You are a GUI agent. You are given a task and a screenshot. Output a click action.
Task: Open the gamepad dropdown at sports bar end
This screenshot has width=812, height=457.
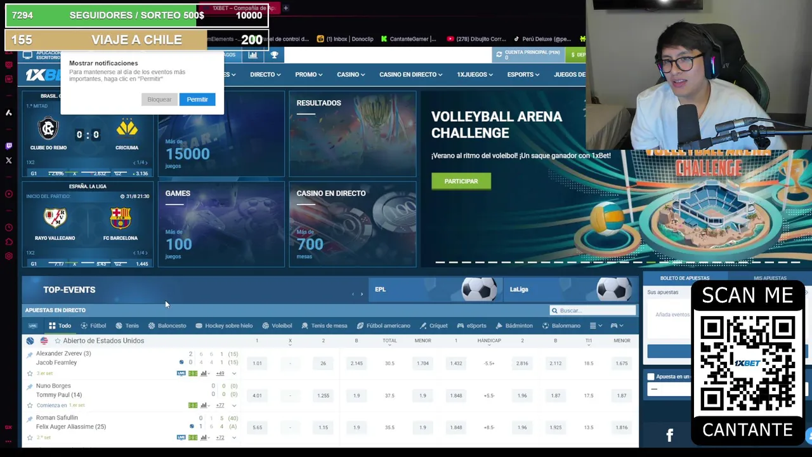click(x=617, y=326)
